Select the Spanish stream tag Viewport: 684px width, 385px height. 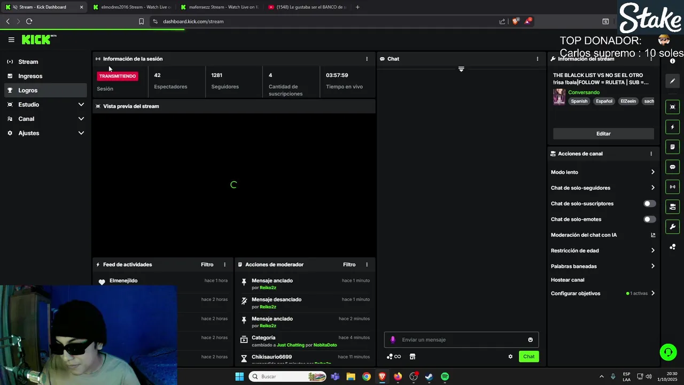click(x=579, y=101)
